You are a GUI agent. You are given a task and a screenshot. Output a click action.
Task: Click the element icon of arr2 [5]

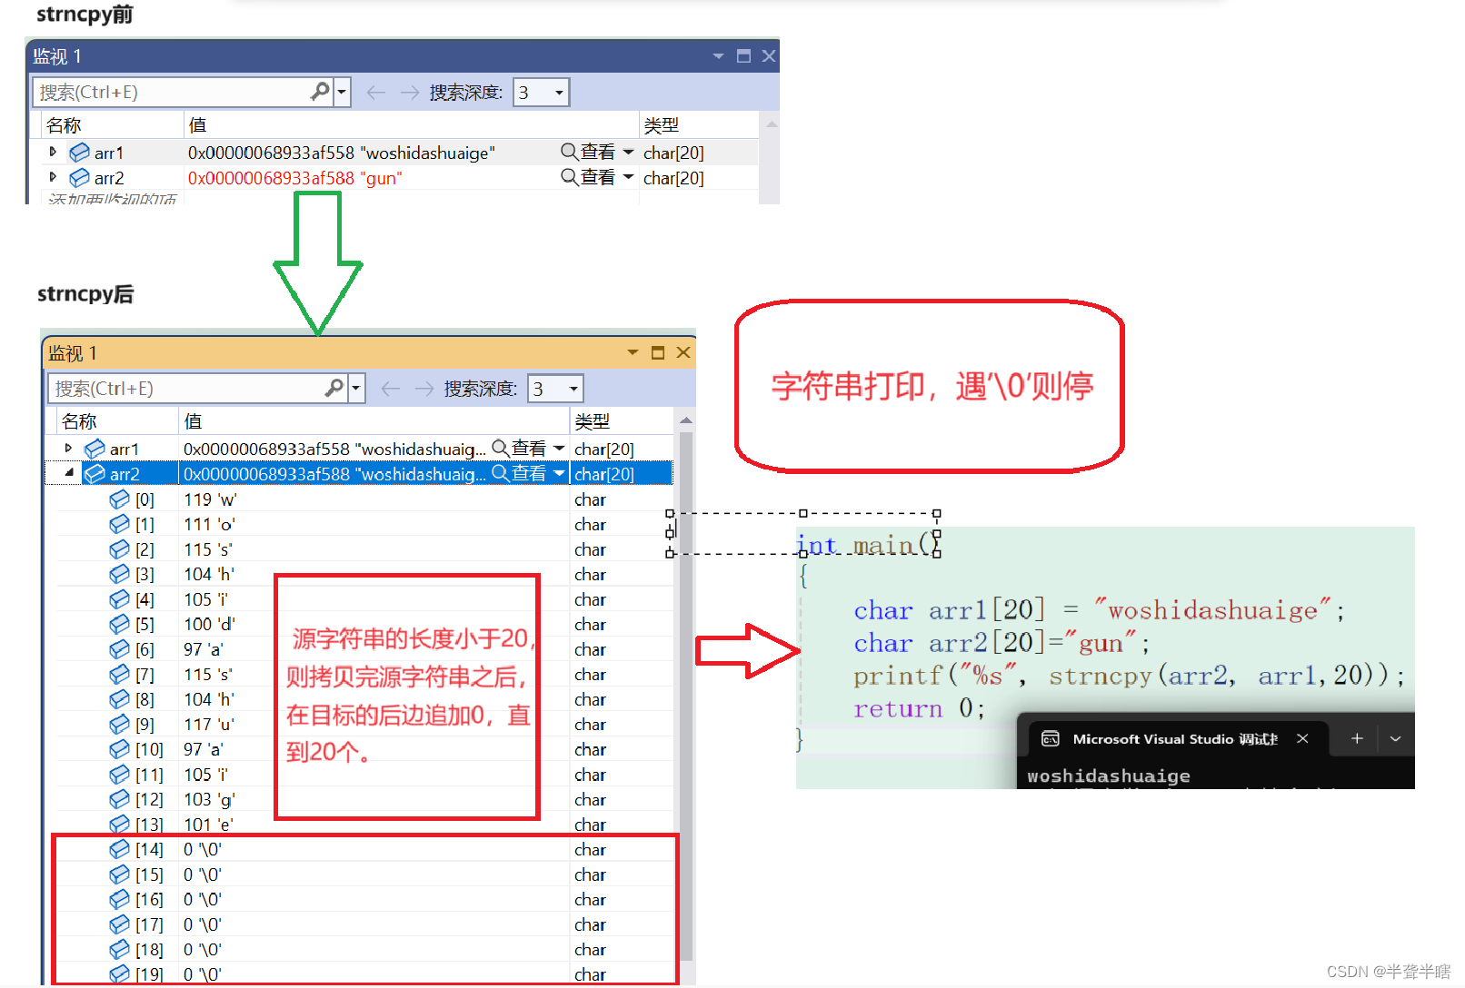click(119, 624)
